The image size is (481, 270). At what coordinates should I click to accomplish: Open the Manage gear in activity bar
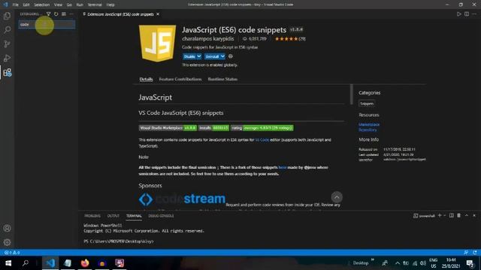pos(7,242)
